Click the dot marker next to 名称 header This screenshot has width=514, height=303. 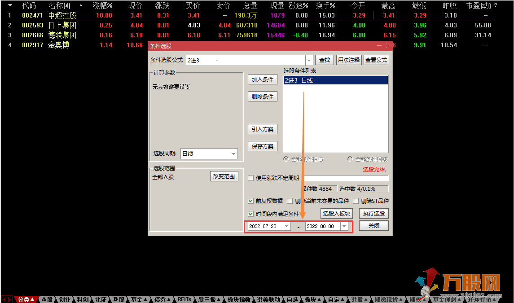tap(80, 6)
